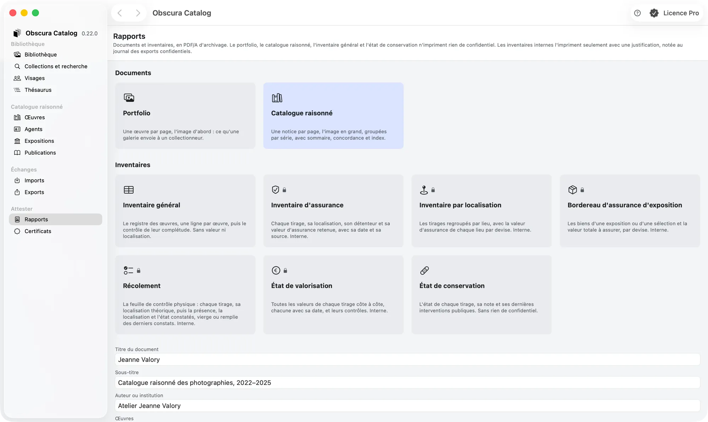Choose the Inventaire général report card
Viewport: 708px width, 422px height.
185,211
